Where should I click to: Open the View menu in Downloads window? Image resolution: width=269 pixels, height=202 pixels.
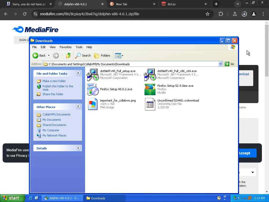[53, 47]
